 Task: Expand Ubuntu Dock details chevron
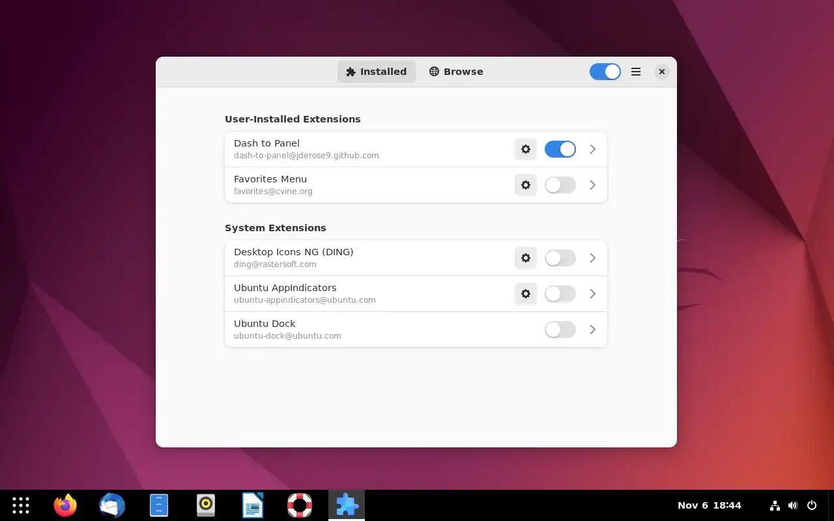coord(593,330)
